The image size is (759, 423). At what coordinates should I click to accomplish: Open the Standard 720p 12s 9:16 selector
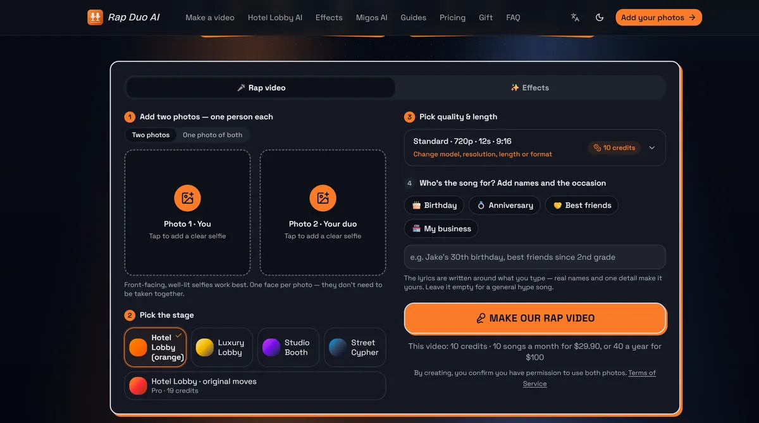pyautogui.click(x=534, y=147)
